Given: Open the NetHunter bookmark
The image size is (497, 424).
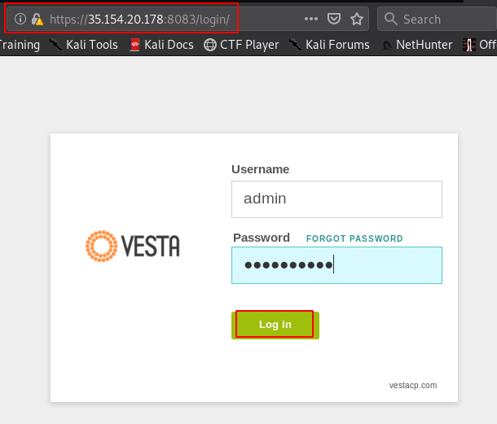Looking at the screenshot, I should 416,45.
